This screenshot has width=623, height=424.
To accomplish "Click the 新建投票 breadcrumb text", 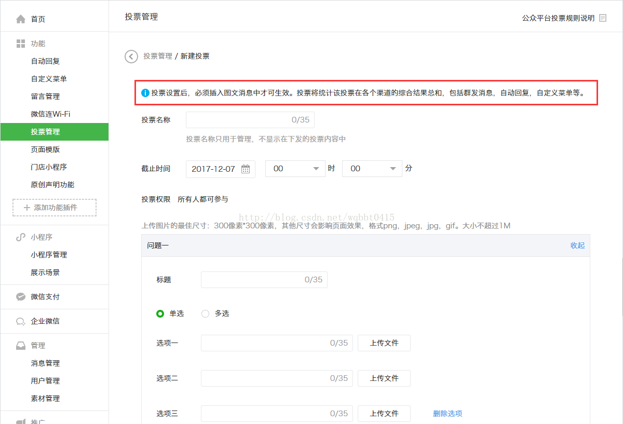I will (x=195, y=56).
